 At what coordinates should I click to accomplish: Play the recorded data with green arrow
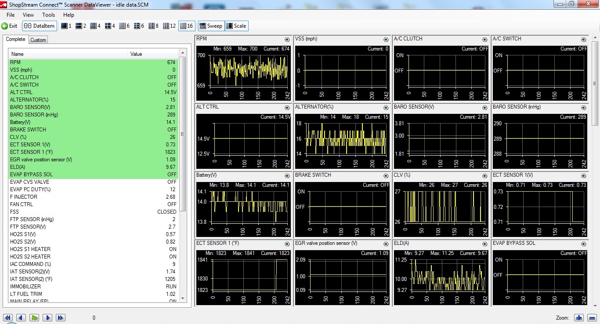tap(35, 317)
